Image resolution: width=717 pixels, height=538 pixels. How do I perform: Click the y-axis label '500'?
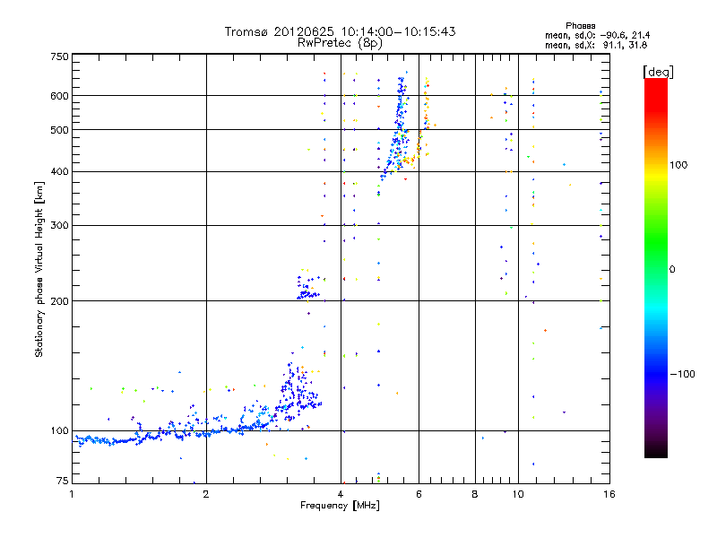[x=59, y=130]
